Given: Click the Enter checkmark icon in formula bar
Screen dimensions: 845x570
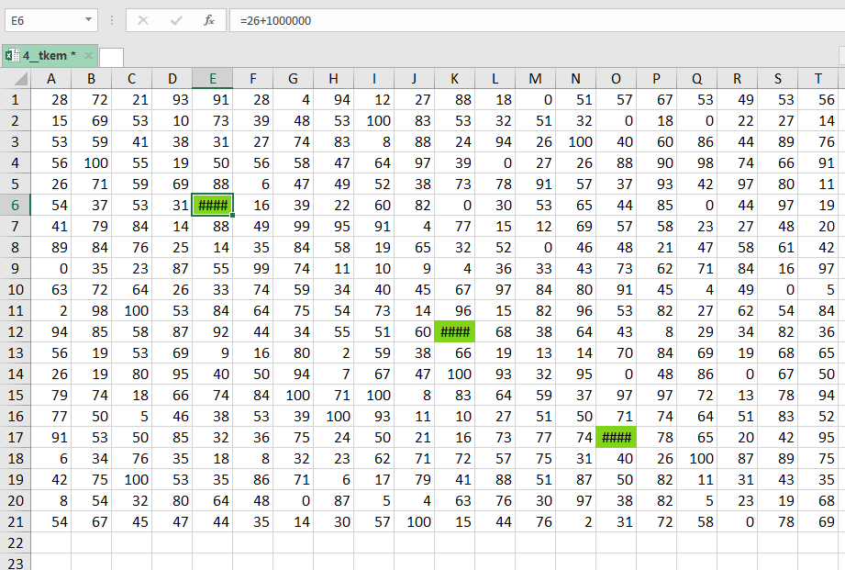Looking at the screenshot, I should (176, 20).
